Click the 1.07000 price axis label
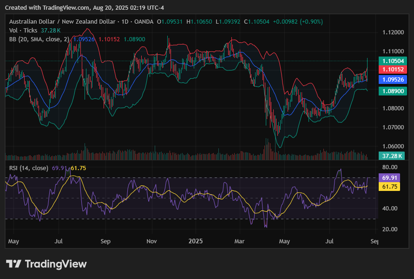414x279 pixels. pyautogui.click(x=393, y=127)
